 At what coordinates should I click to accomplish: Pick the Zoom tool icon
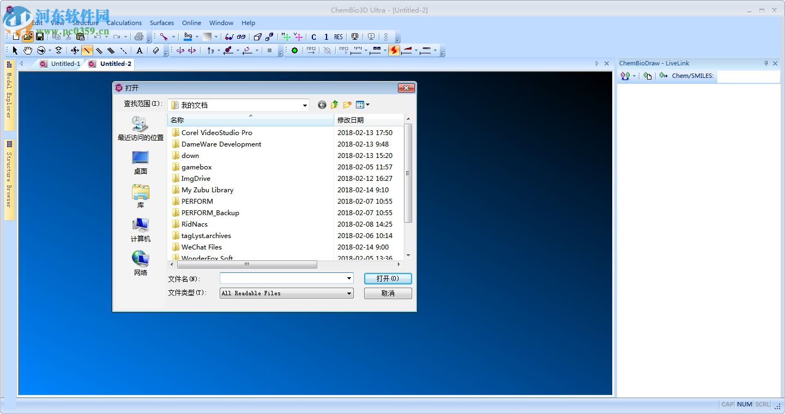click(x=58, y=51)
